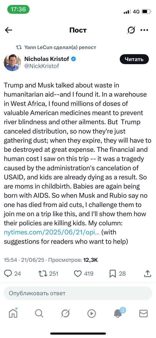Like the post with the heart icon

point(78,274)
